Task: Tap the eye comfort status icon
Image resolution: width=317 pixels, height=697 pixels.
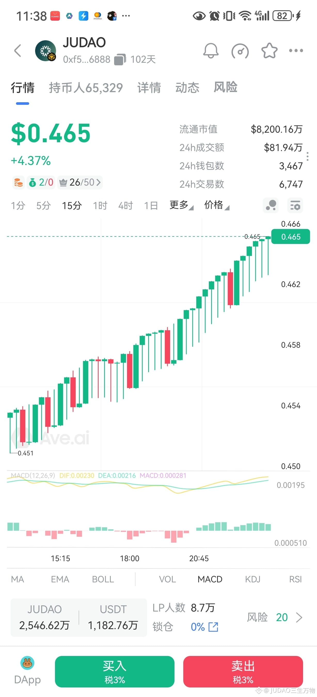Action: [199, 16]
